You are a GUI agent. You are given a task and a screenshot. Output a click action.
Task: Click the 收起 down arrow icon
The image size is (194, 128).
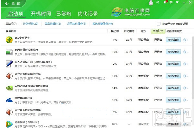coord(6,4)
